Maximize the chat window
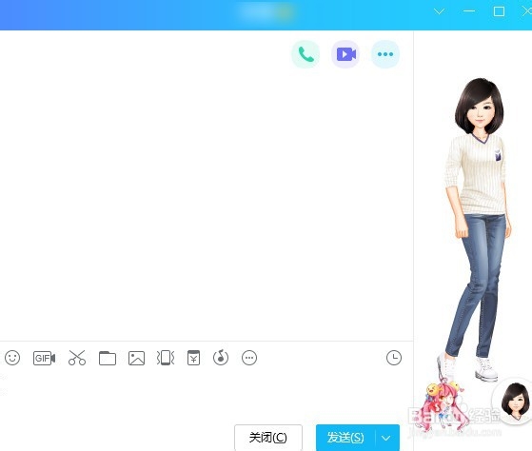 coord(499,11)
